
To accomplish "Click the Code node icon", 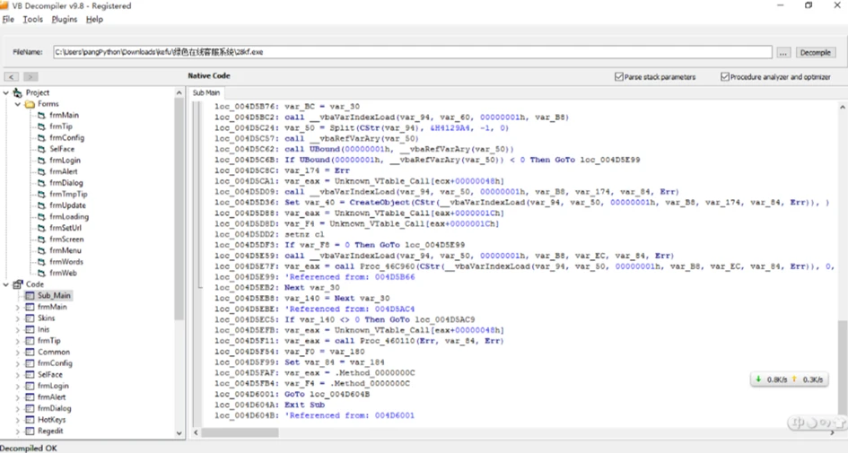I will (18, 284).
